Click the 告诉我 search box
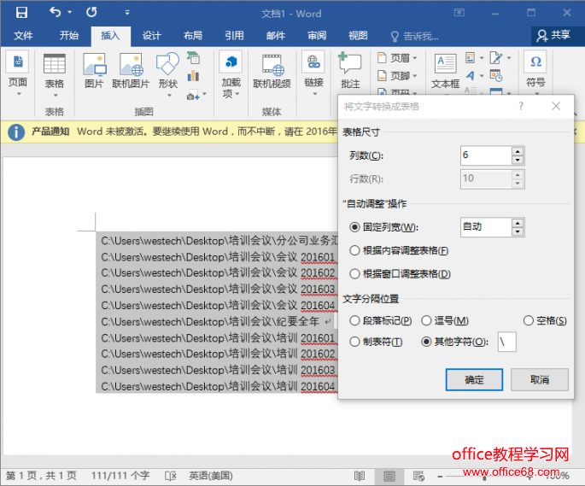585x486 pixels. click(x=415, y=36)
